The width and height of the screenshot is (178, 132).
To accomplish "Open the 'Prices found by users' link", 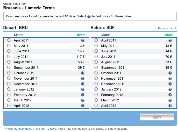I will click(31, 129).
